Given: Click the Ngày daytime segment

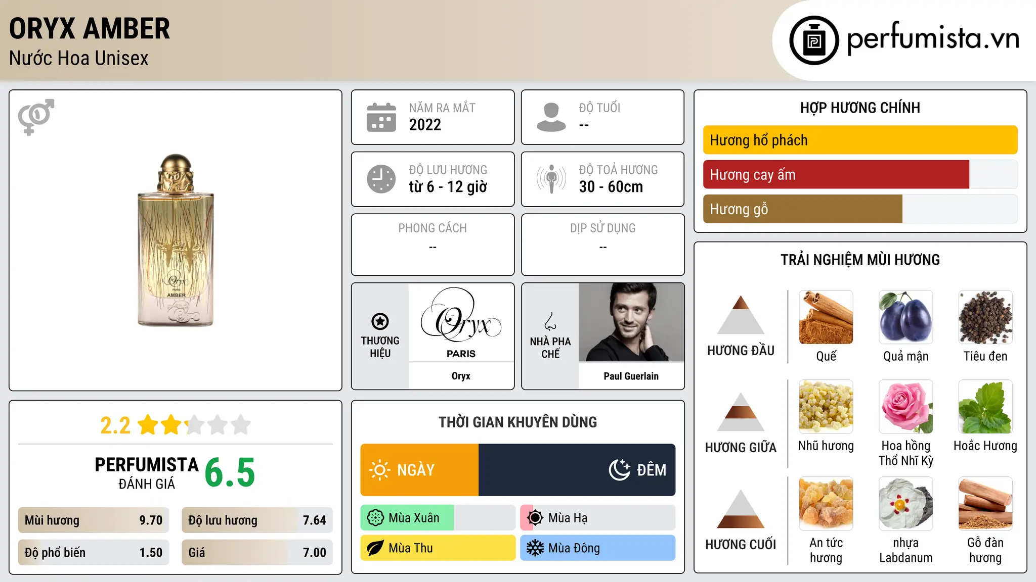Looking at the screenshot, I should [419, 470].
